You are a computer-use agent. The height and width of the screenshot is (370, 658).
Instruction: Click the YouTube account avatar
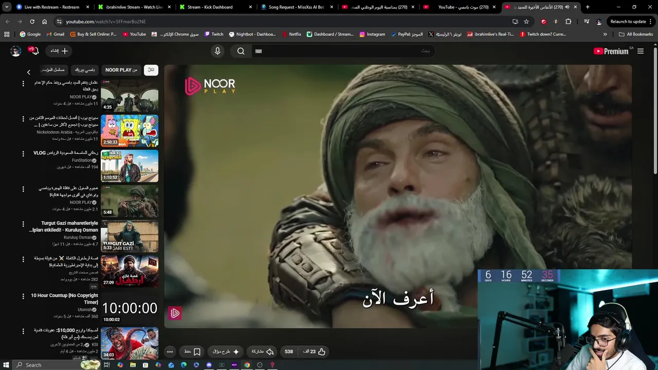pos(16,51)
